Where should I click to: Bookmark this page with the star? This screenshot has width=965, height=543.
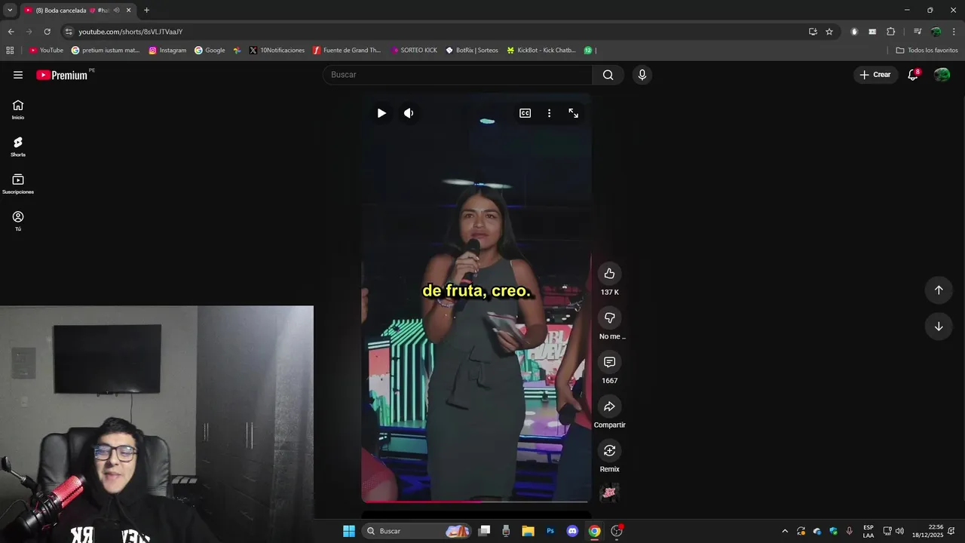point(829,32)
